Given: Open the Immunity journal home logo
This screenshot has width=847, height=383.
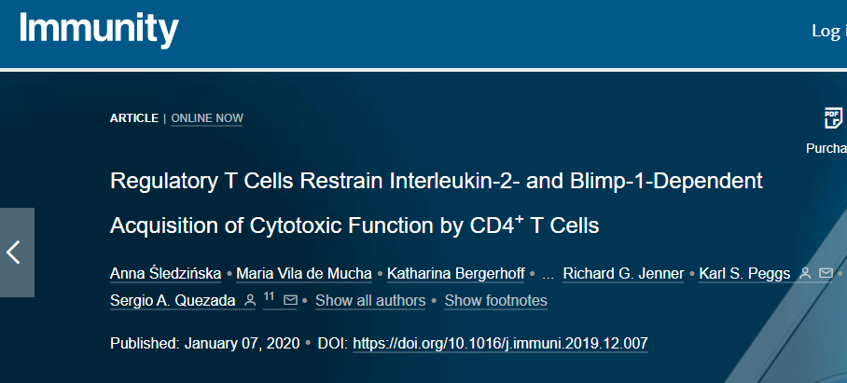Looking at the screenshot, I should (x=98, y=30).
